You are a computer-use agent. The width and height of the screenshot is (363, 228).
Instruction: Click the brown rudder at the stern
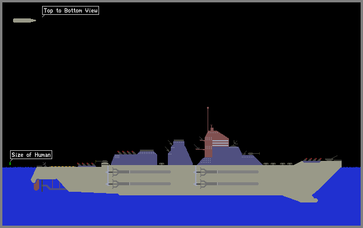tap(36, 185)
